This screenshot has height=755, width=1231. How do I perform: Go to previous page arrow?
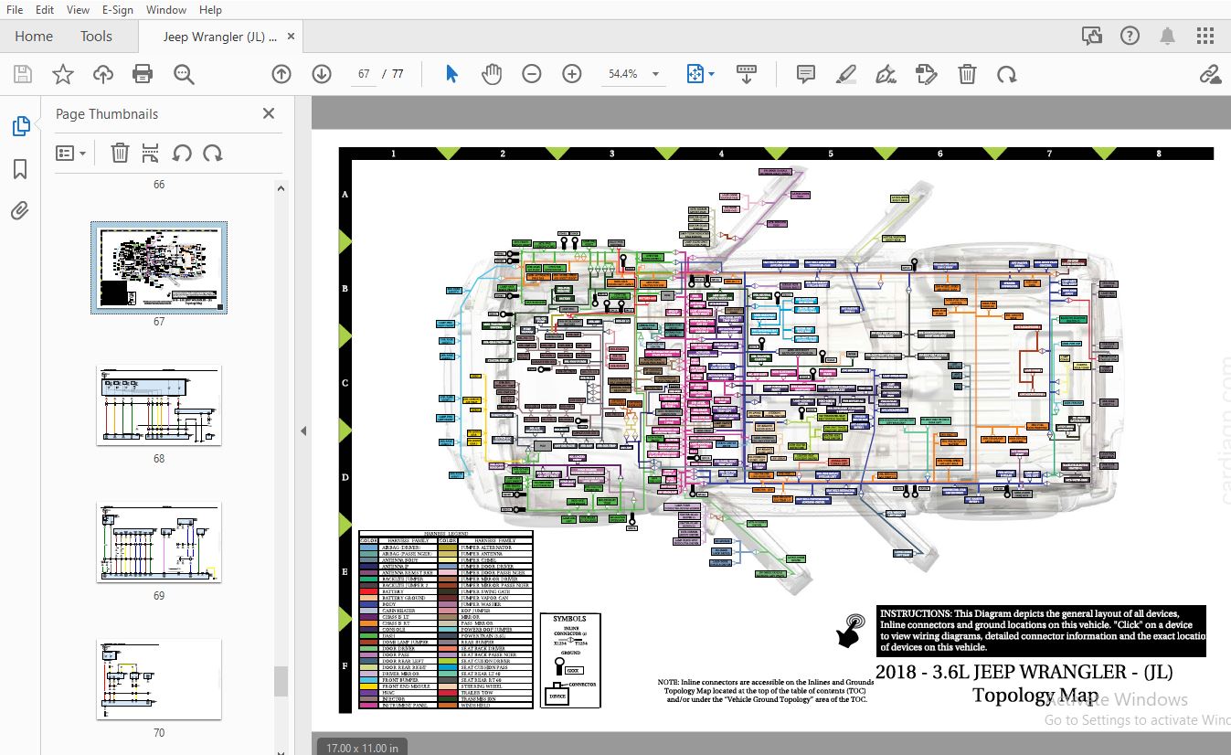point(281,74)
